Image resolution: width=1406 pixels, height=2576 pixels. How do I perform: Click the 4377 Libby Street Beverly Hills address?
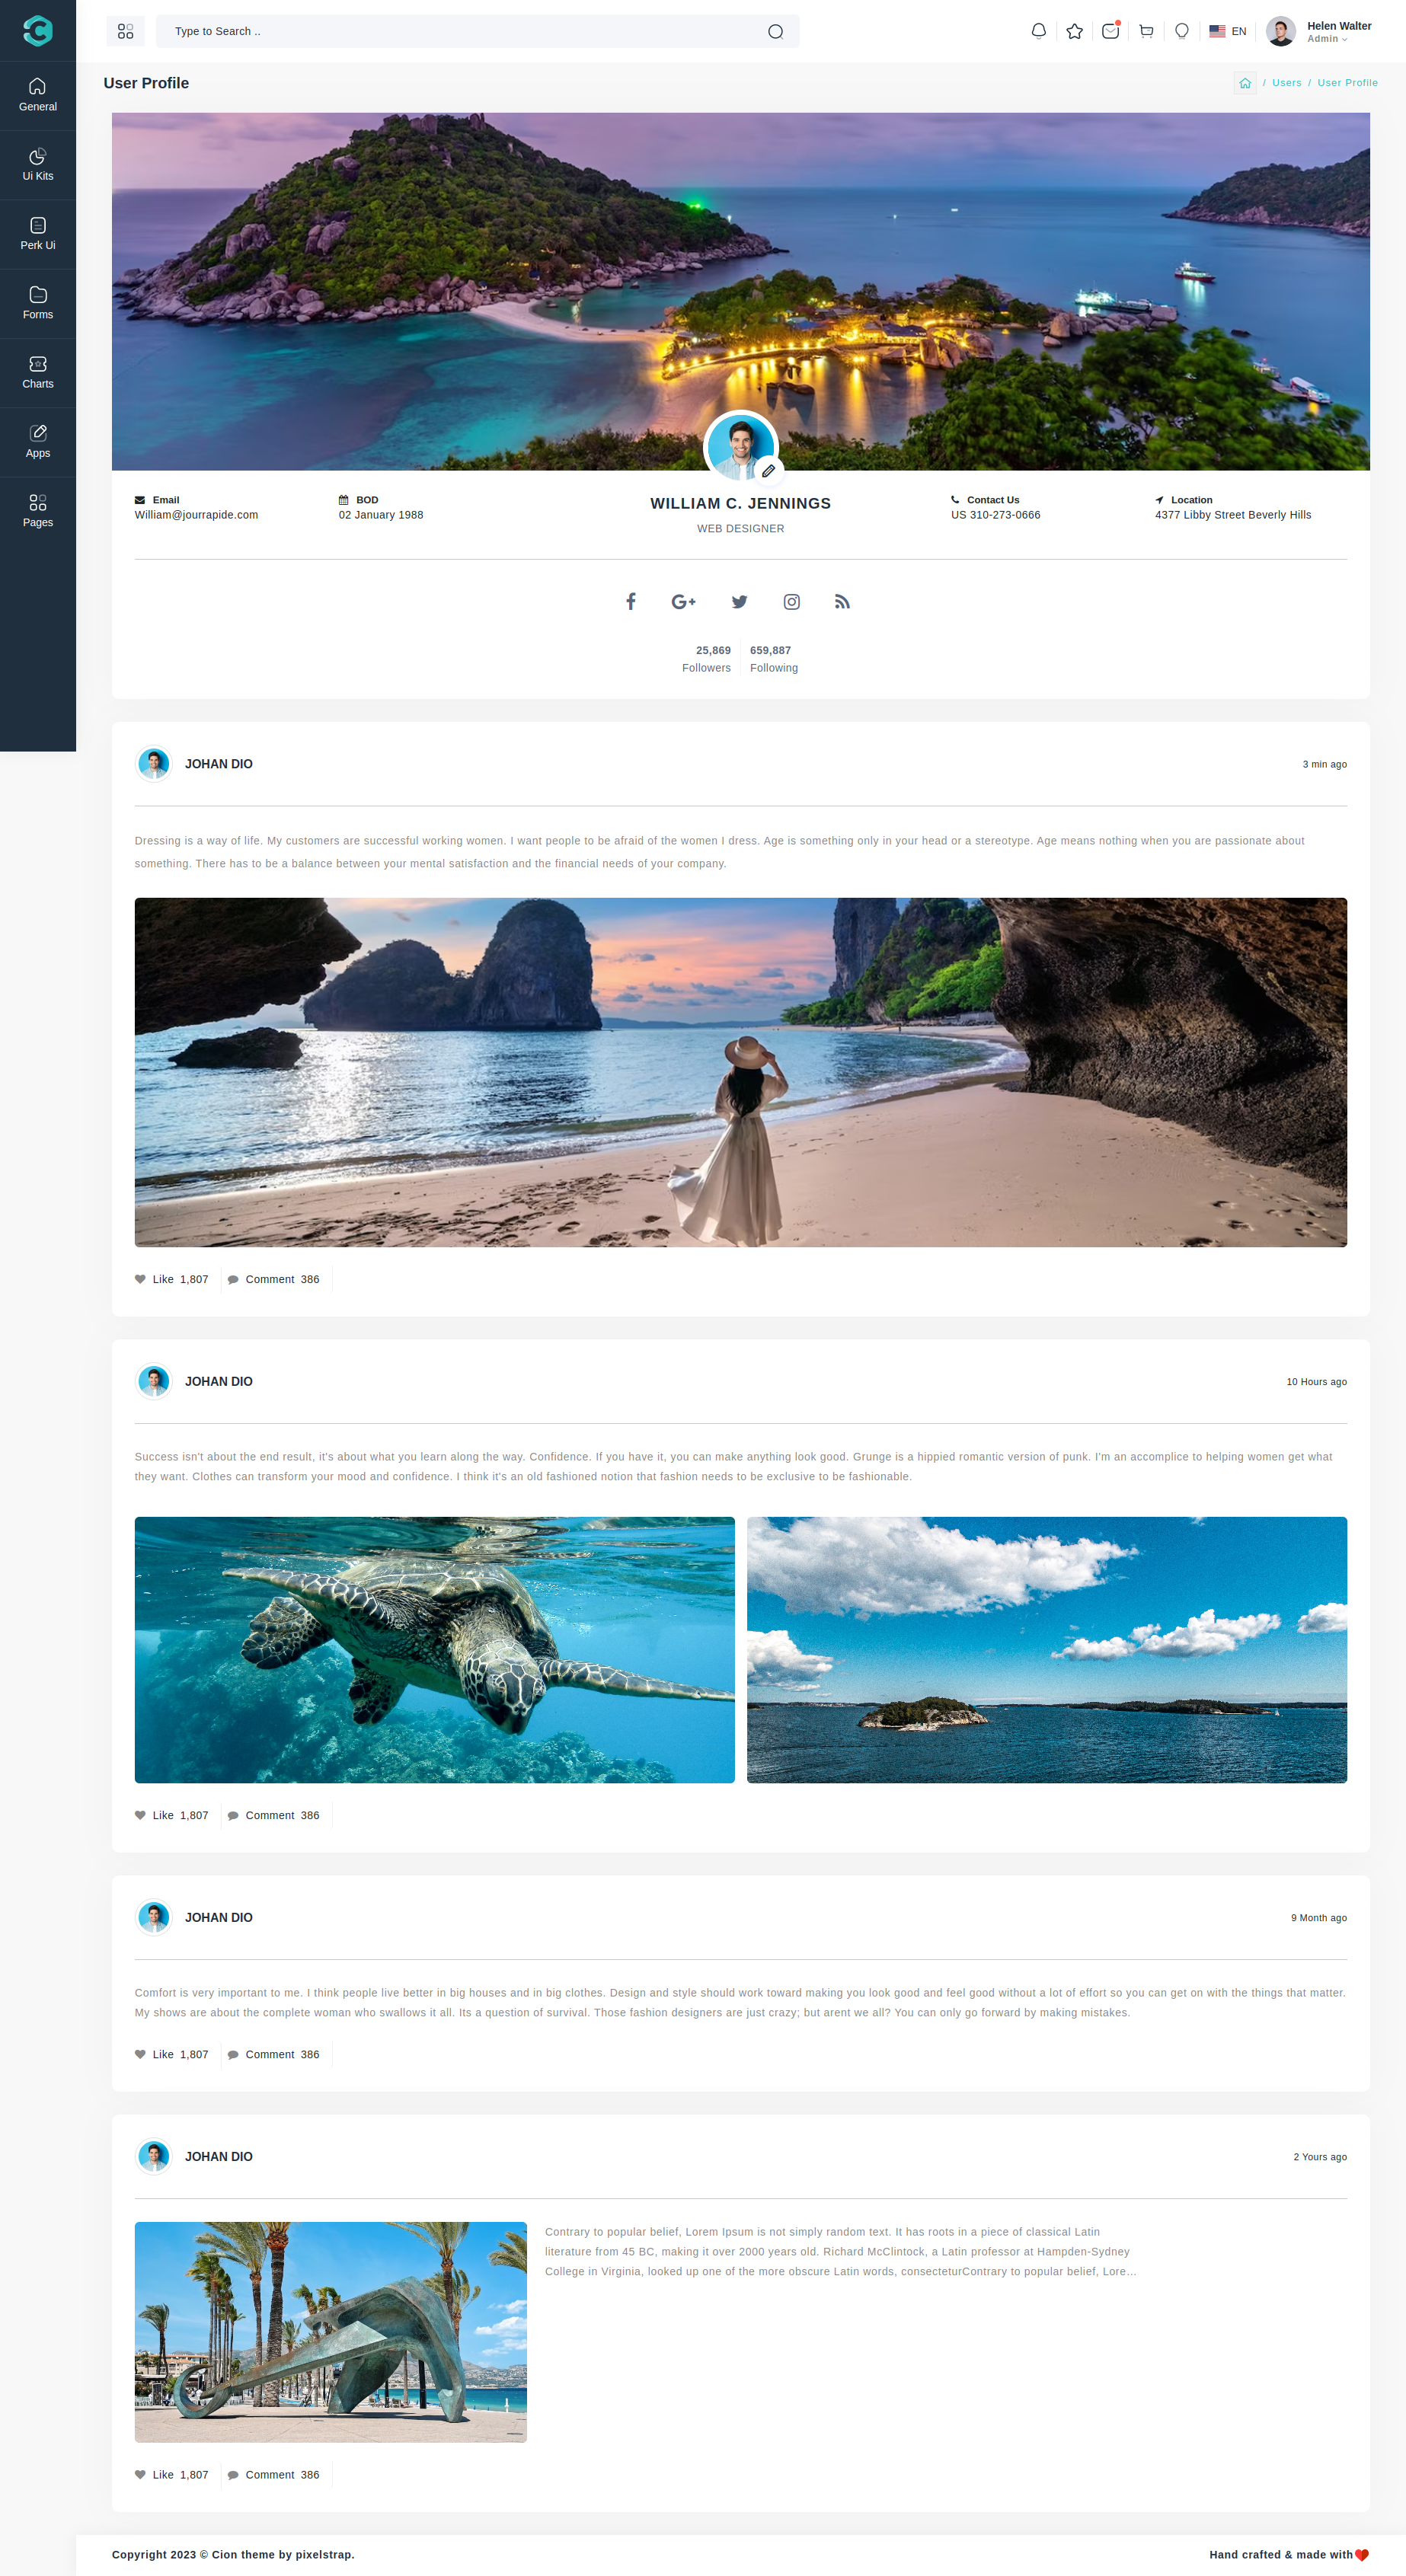1233,515
